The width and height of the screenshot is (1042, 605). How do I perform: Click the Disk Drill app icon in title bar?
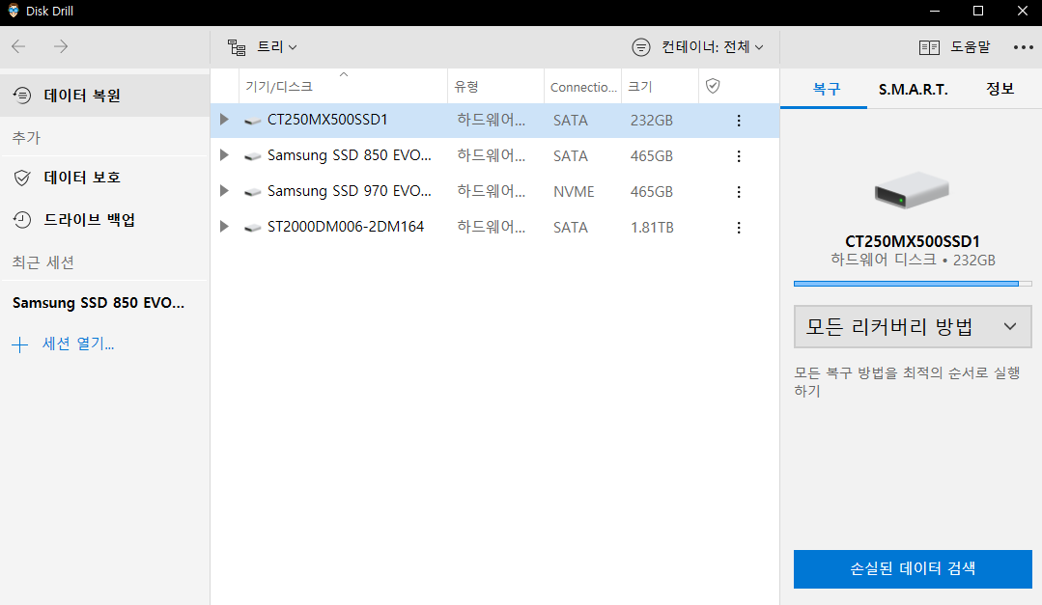pos(14,11)
